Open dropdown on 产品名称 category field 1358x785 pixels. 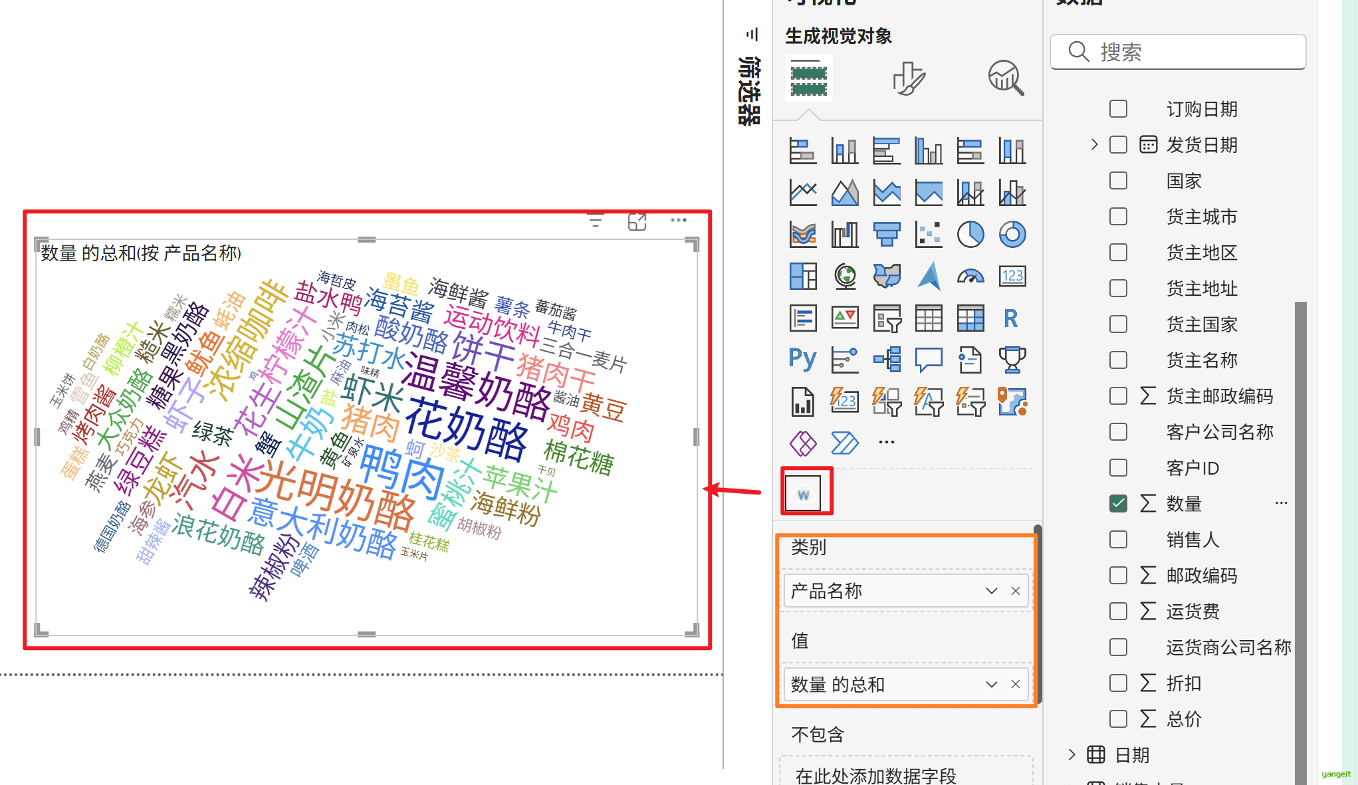[x=991, y=591]
